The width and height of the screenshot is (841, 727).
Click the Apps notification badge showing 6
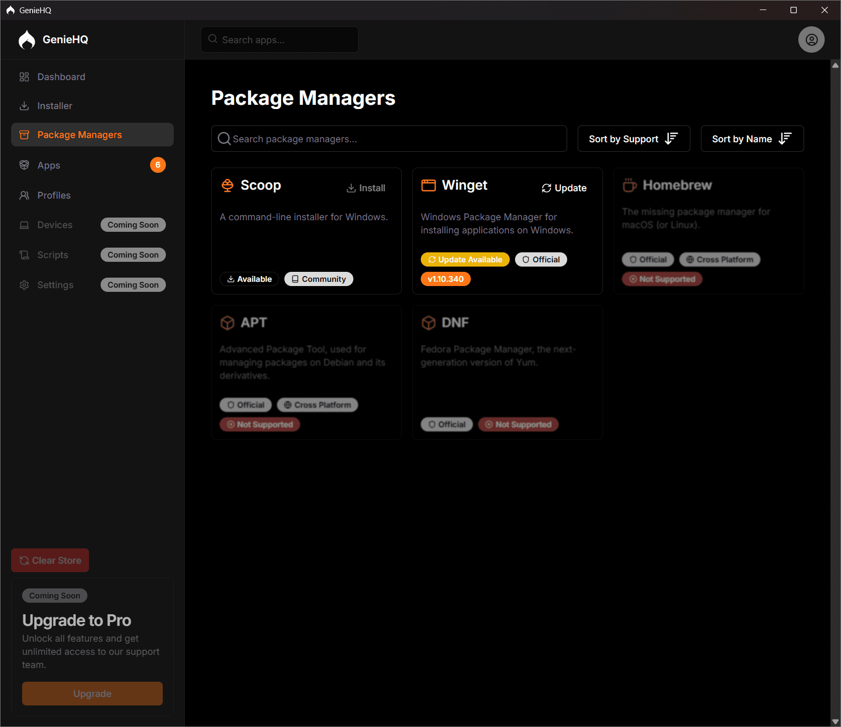(x=157, y=165)
